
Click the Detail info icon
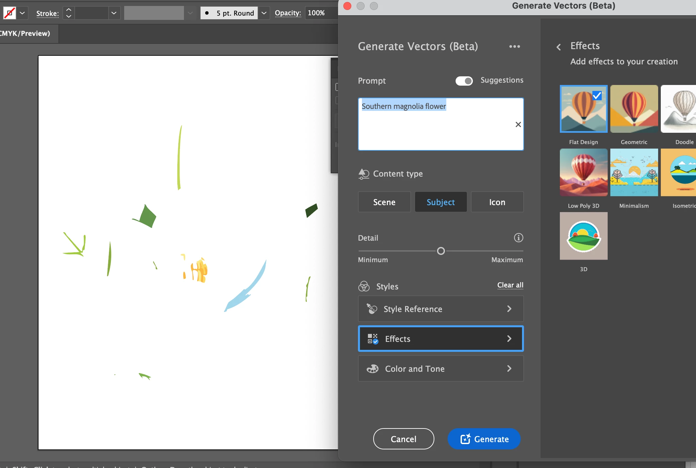coord(518,238)
